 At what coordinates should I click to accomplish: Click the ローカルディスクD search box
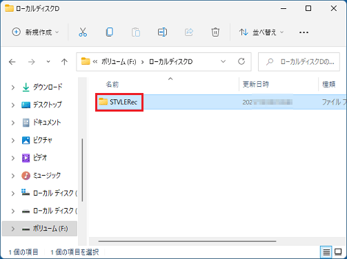click(x=299, y=62)
